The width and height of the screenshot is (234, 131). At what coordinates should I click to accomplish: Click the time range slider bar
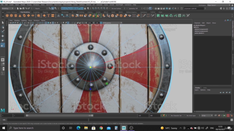point(60,115)
